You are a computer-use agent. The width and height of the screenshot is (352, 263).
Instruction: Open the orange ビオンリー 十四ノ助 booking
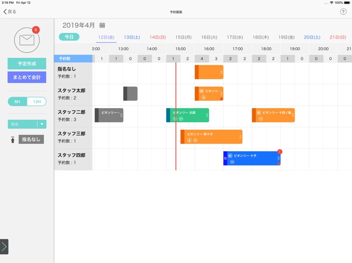(x=274, y=115)
